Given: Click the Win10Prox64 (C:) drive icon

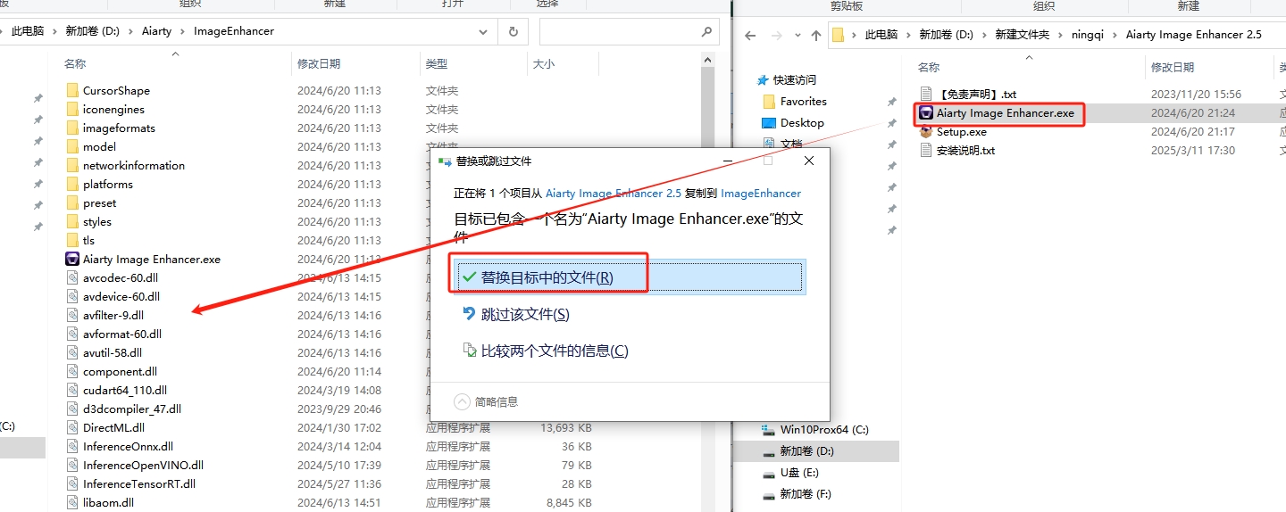Looking at the screenshot, I should point(768,429).
